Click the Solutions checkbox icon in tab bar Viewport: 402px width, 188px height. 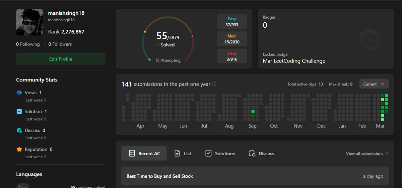pyautogui.click(x=208, y=153)
